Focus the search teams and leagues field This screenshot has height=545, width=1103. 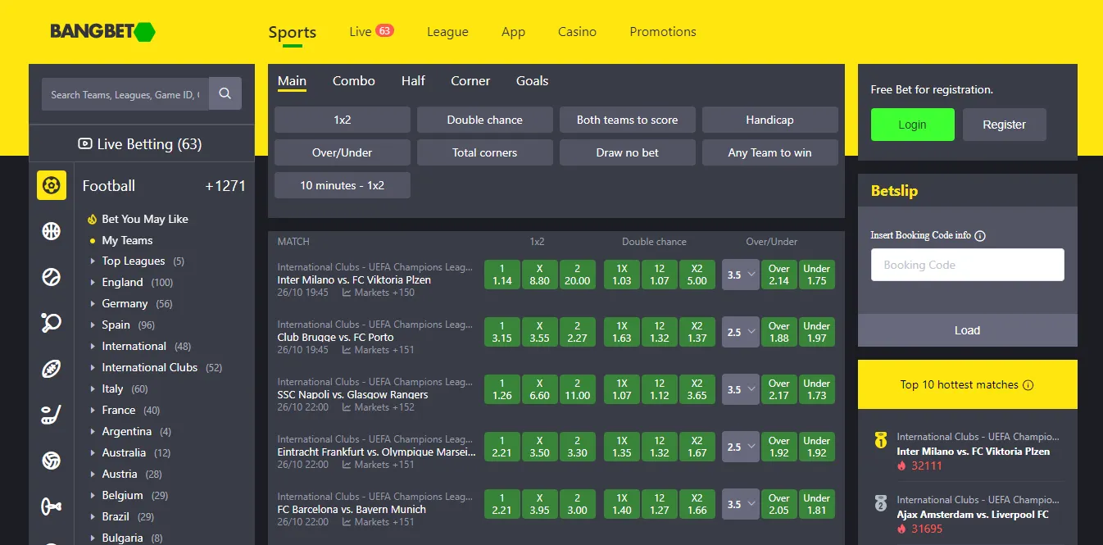tap(125, 94)
